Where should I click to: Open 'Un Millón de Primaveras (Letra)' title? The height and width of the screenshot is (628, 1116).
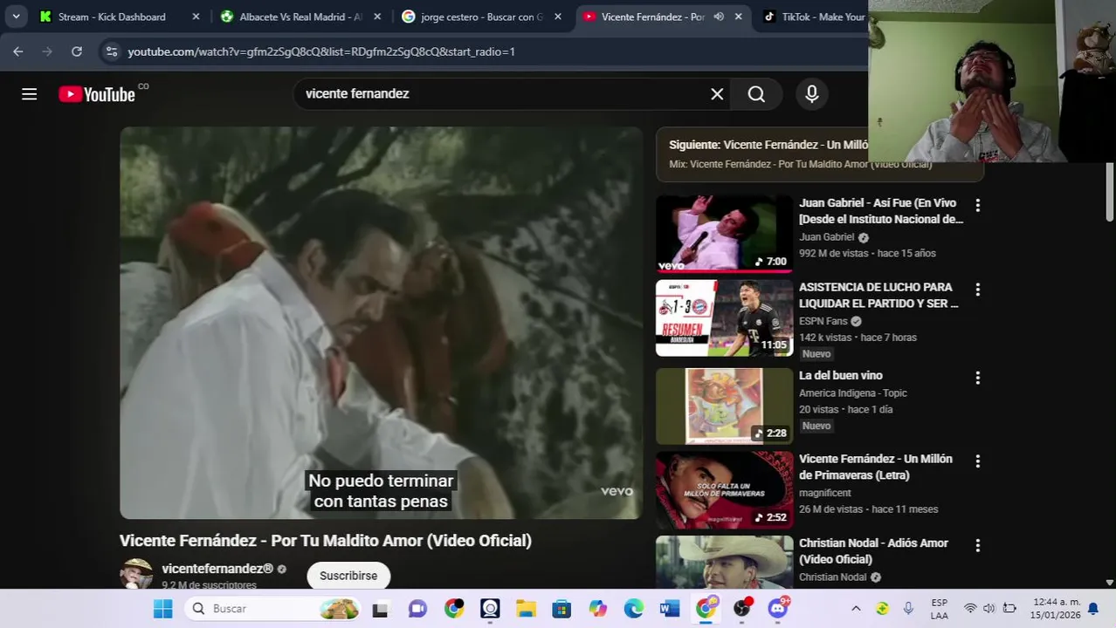[876, 467]
